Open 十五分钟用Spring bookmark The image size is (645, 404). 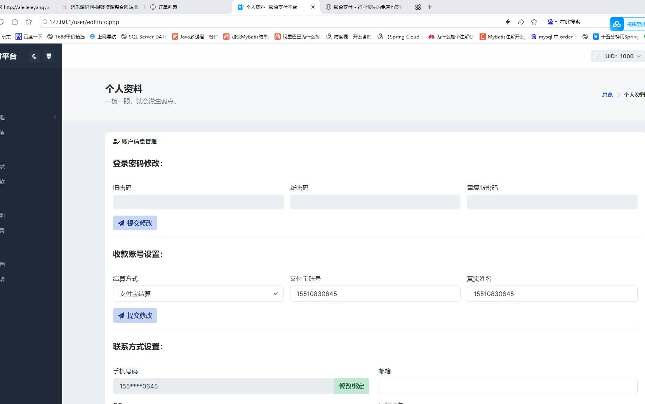tap(616, 37)
